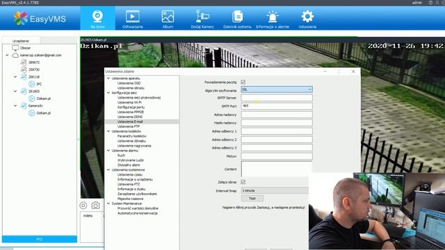
Task: Open Konfiguracja portu page
Action: pos(131,108)
